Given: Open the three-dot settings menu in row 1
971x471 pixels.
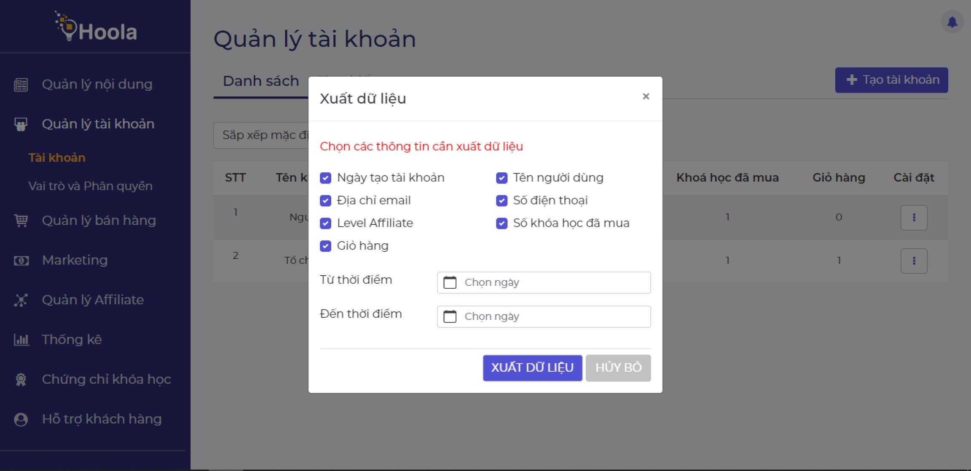Looking at the screenshot, I should pos(914,218).
